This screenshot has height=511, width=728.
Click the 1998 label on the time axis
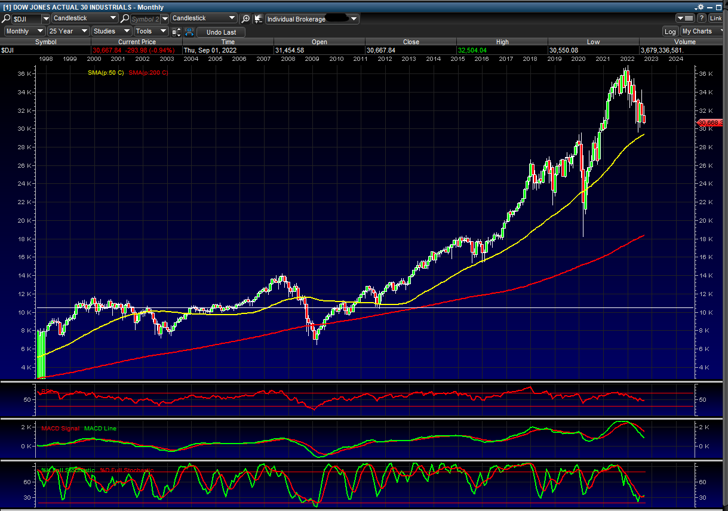point(45,59)
